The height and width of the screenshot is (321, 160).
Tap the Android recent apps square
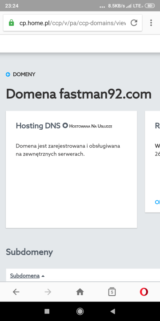click(47, 311)
